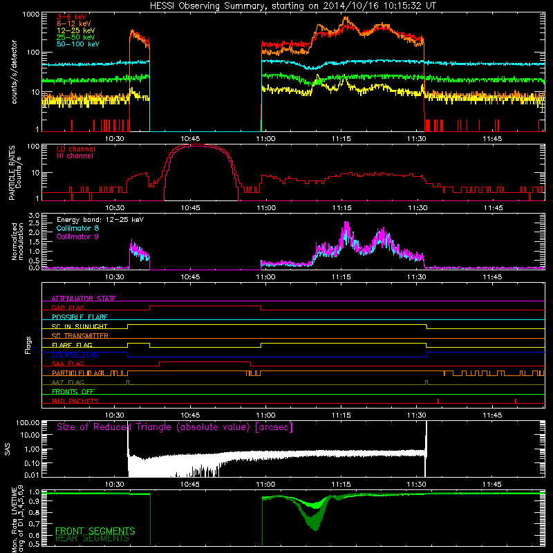
Task: Click the first BAD PACKETS spike near 11:34
Action: pyautogui.click(x=438, y=401)
